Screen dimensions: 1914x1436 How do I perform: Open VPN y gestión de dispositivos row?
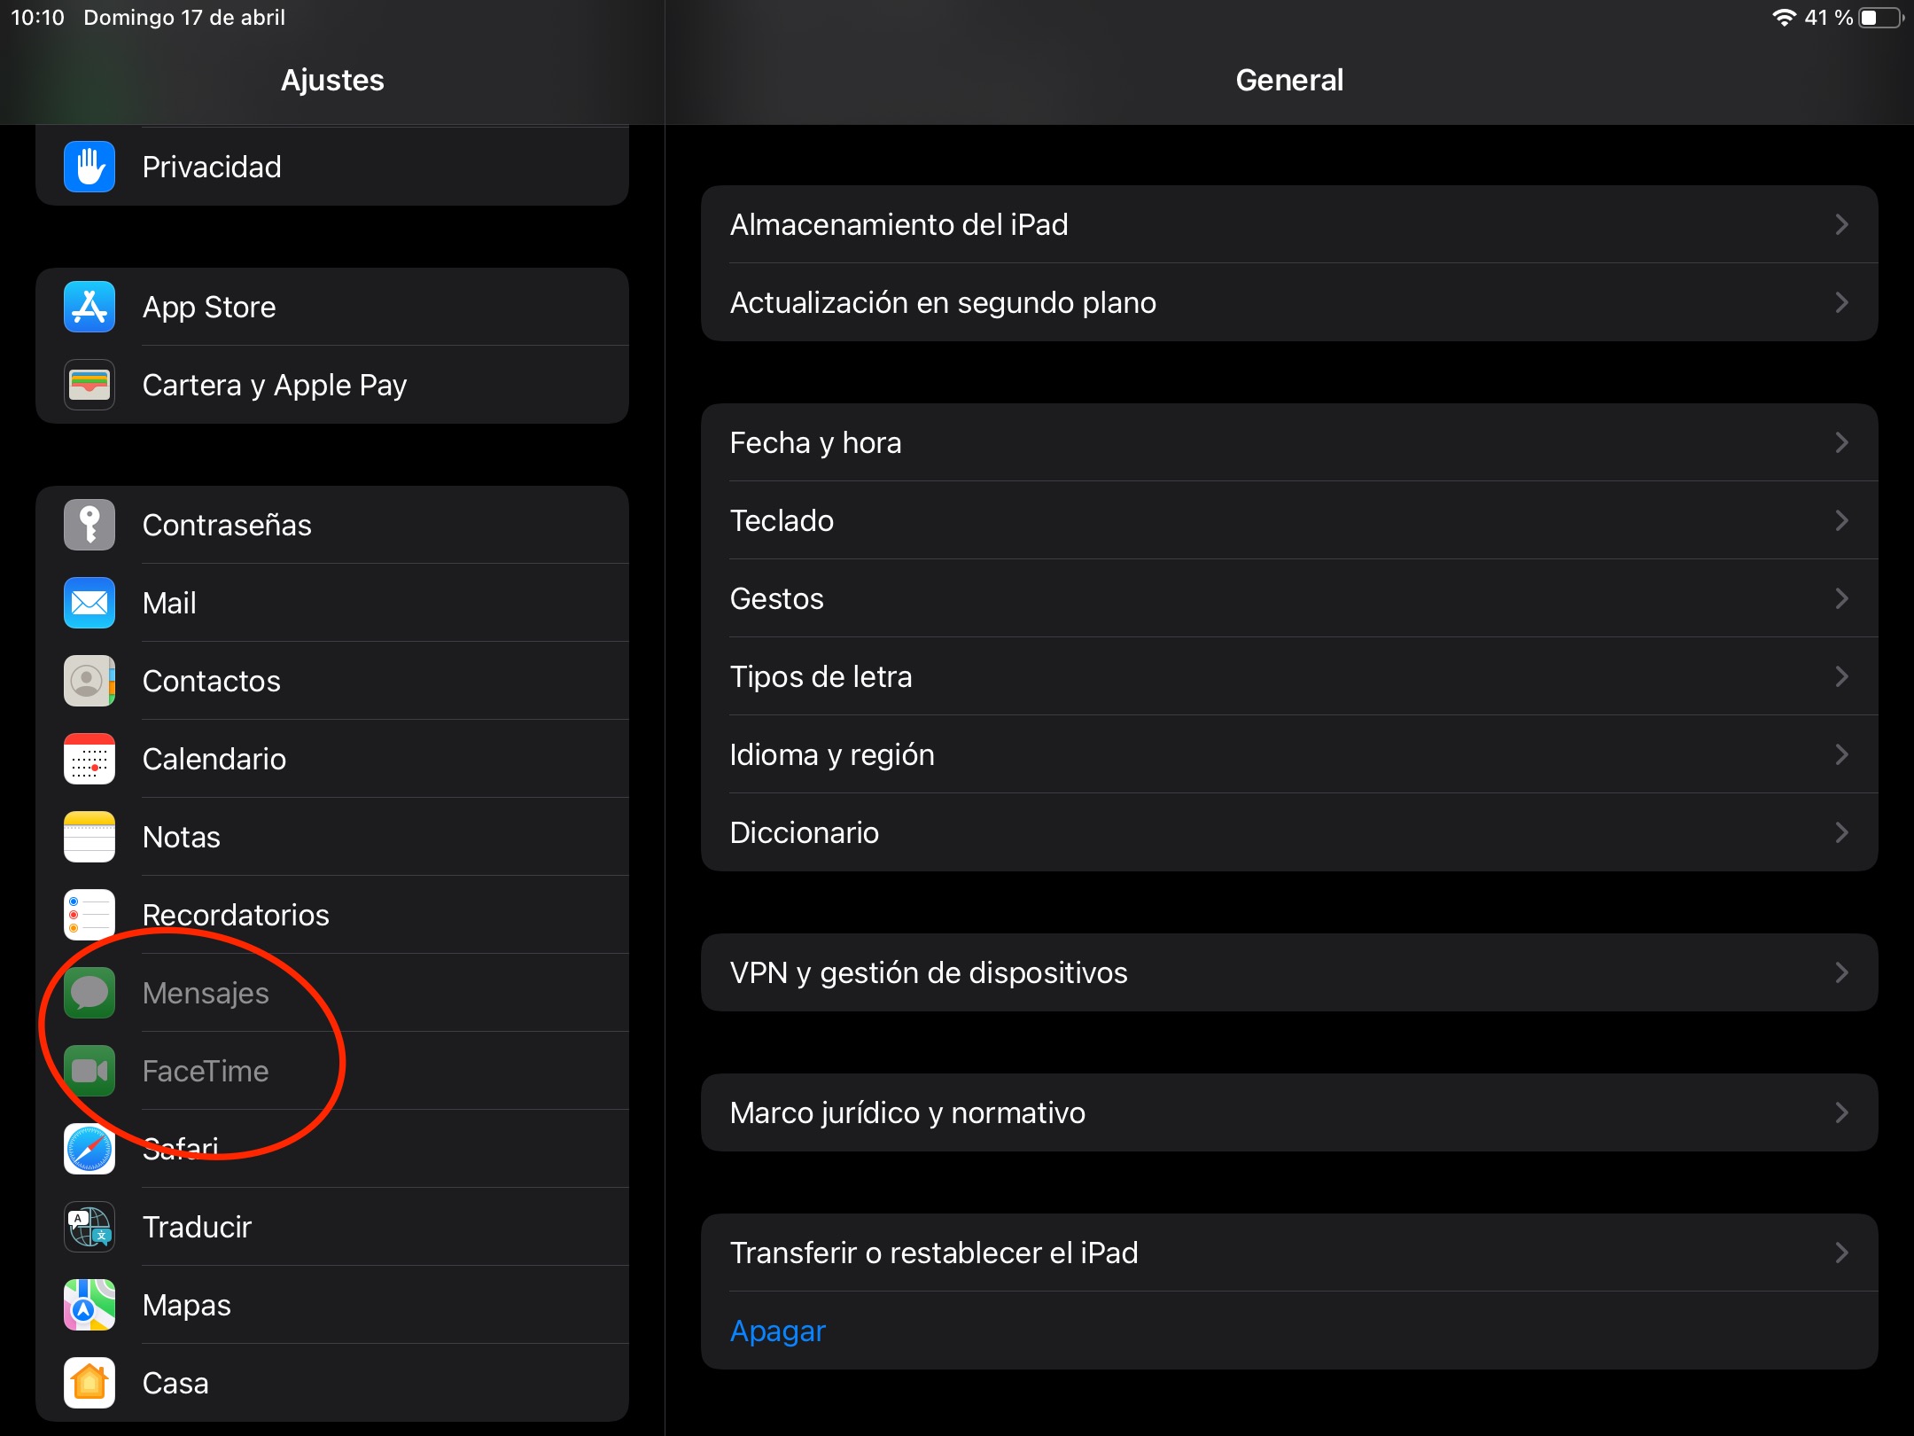coord(1289,972)
